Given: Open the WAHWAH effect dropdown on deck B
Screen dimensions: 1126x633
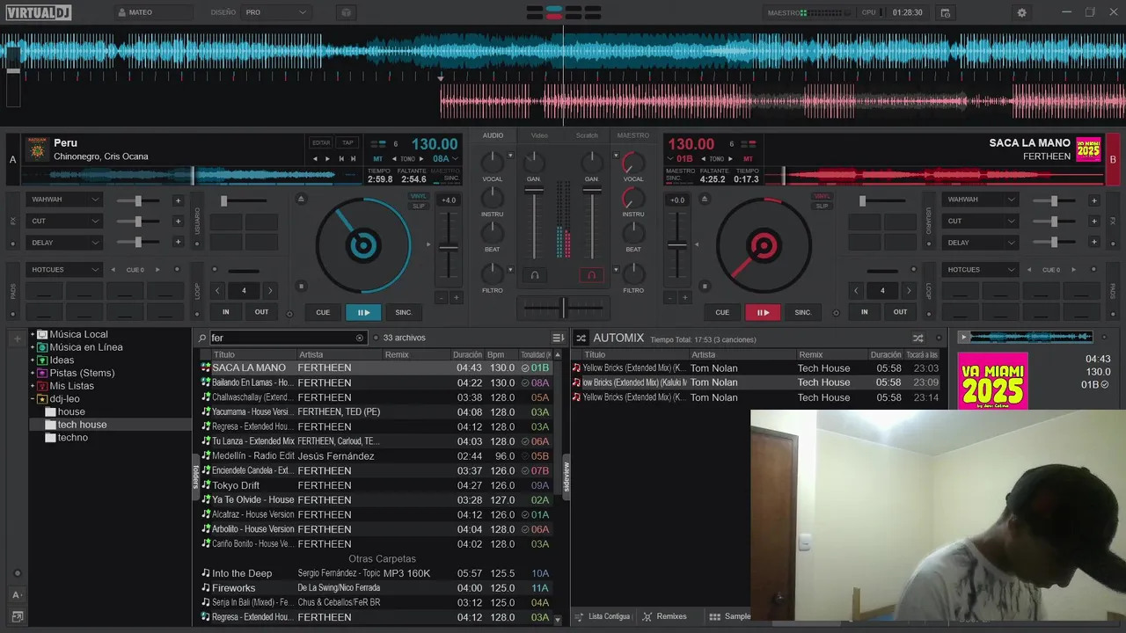Looking at the screenshot, I should pos(981,200).
